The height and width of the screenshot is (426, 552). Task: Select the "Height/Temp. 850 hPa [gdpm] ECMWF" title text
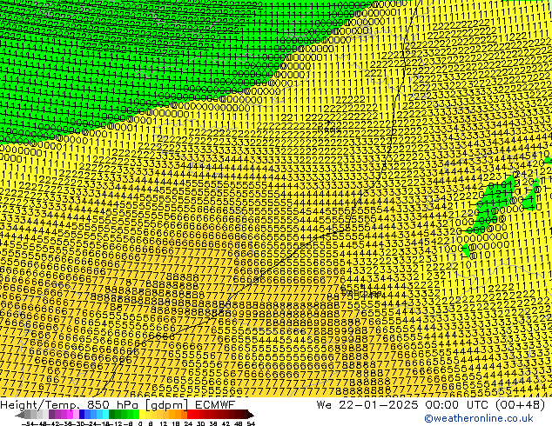(118, 404)
